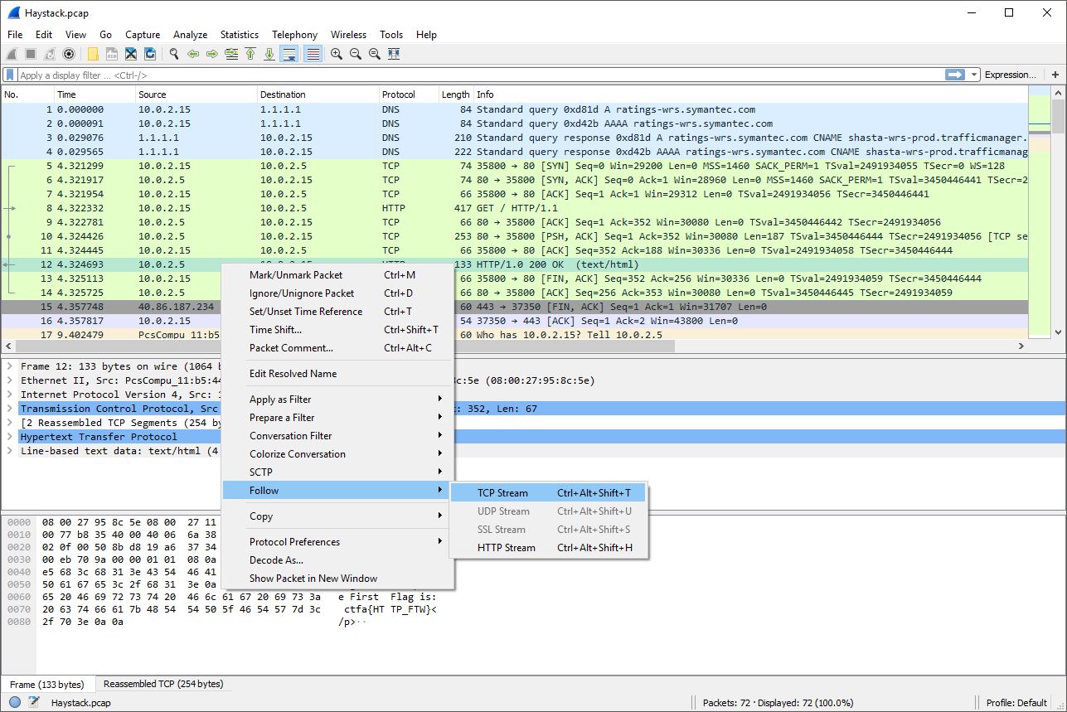The height and width of the screenshot is (712, 1067).
Task: Expand the Ethernet II tree node
Action: [9, 380]
